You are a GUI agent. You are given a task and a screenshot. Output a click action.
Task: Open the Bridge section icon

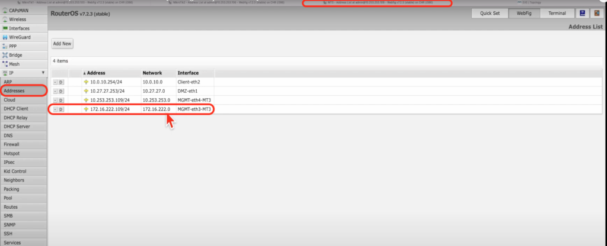(5, 55)
